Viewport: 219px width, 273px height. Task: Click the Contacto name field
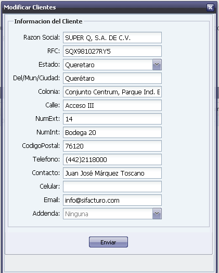[112, 173]
